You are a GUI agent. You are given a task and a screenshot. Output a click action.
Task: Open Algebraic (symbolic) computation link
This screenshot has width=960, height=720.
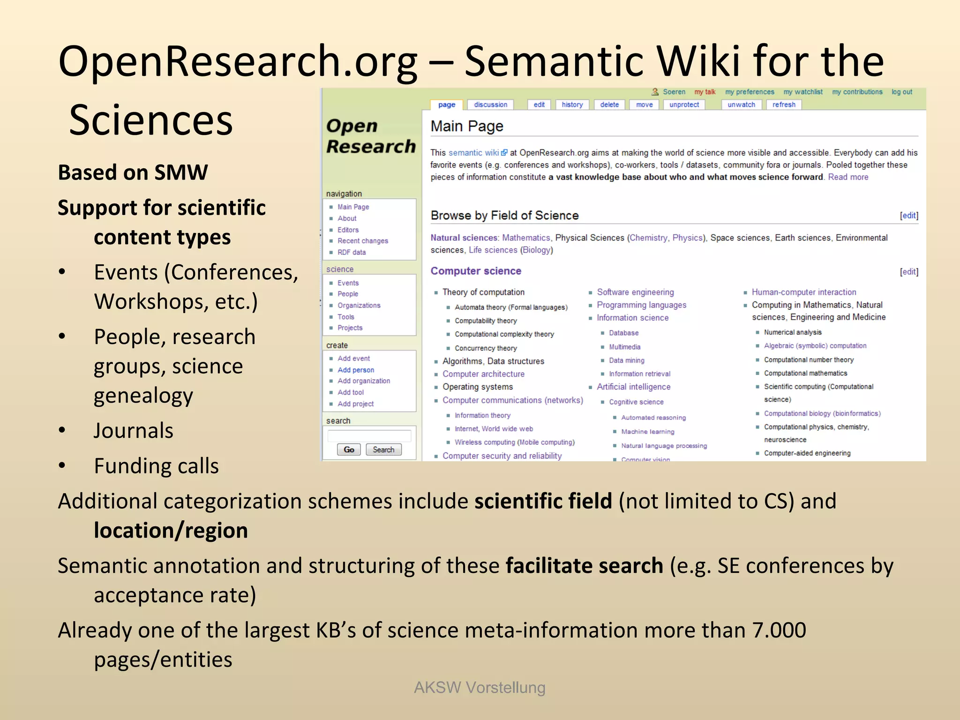coord(815,346)
